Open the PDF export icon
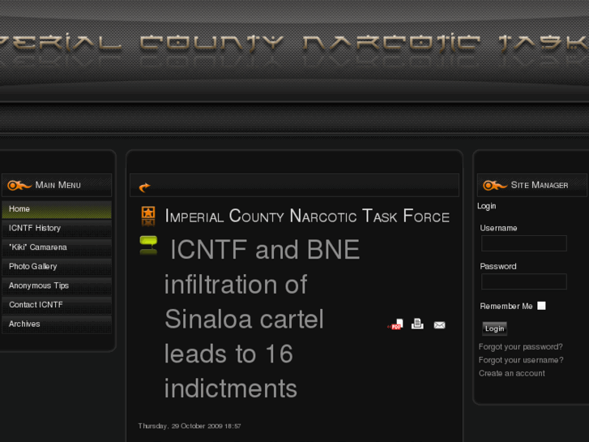The width and height of the screenshot is (589, 442). click(395, 324)
